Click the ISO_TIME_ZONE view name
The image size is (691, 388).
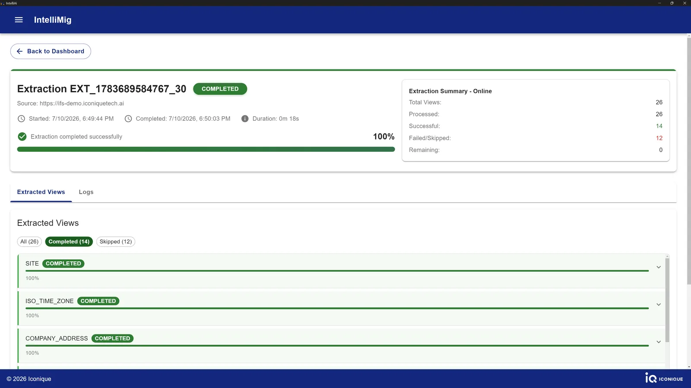coord(50,301)
